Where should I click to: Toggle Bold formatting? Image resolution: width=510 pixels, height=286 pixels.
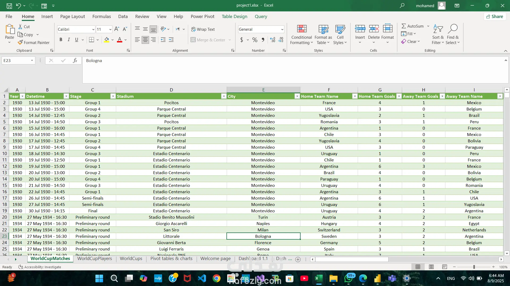click(61, 40)
